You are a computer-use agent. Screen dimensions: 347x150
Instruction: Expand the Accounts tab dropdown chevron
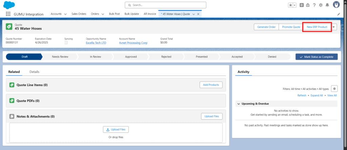point(65,14)
